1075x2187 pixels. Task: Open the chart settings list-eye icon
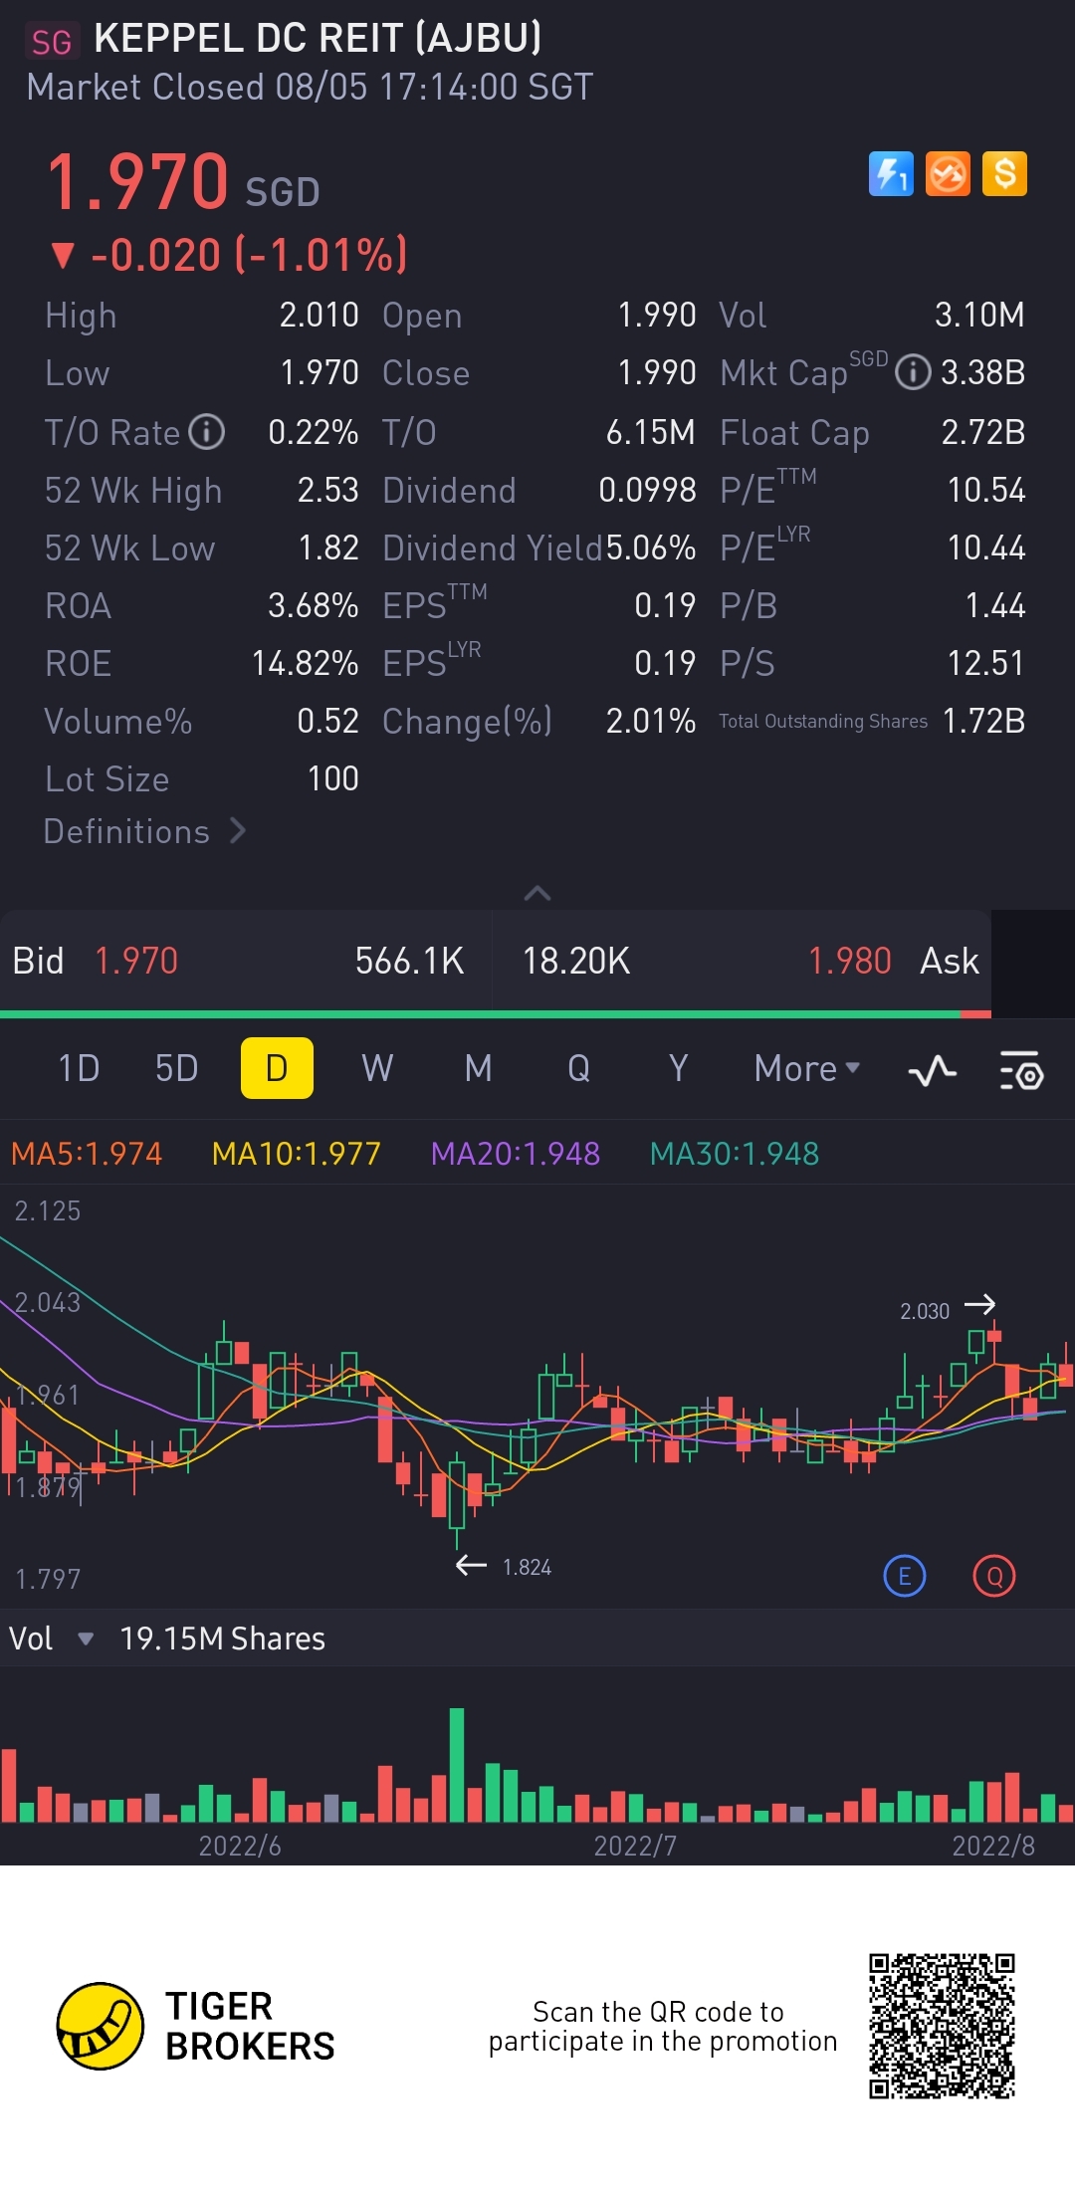coord(1021,1070)
